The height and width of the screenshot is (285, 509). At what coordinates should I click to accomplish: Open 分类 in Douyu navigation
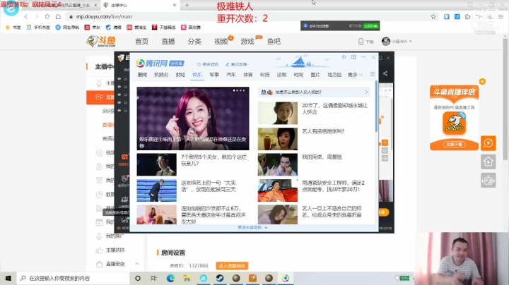[194, 42]
